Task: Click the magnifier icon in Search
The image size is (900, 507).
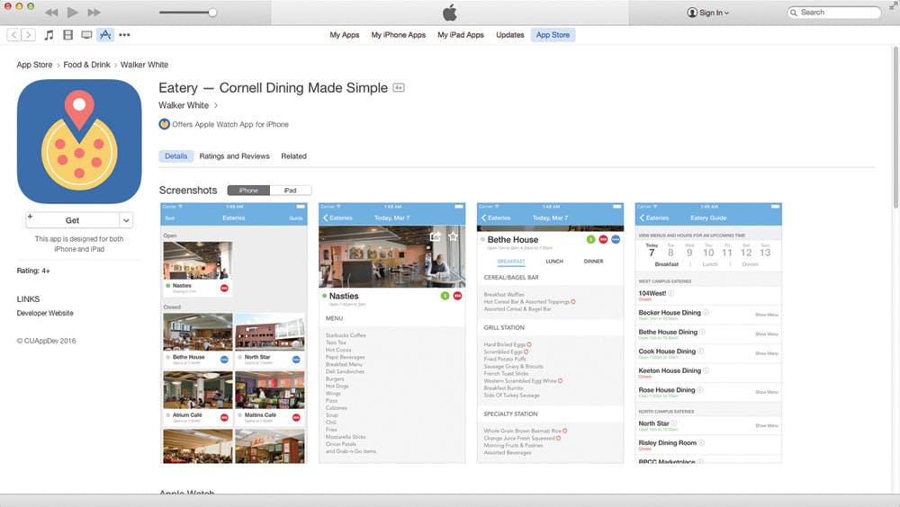Action: (x=794, y=13)
